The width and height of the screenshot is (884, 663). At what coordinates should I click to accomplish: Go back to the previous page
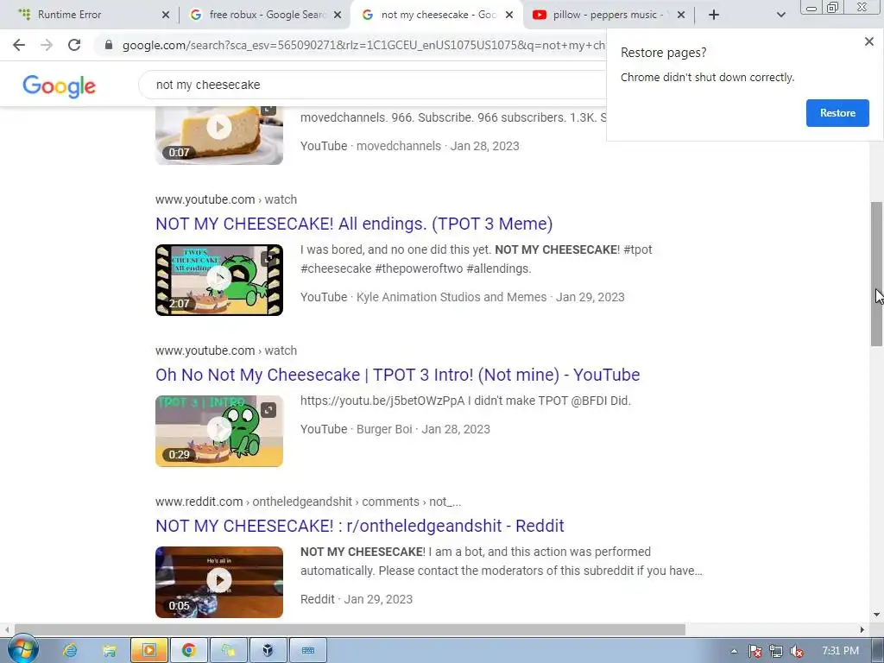coord(19,45)
